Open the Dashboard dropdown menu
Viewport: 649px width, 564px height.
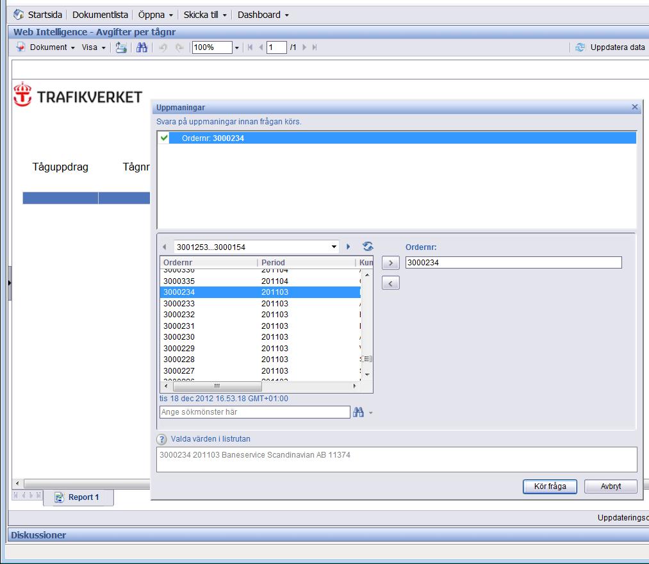263,15
